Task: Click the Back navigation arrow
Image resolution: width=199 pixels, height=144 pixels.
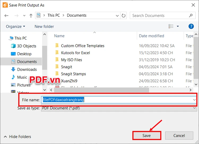Action: pyautogui.click(x=6, y=16)
